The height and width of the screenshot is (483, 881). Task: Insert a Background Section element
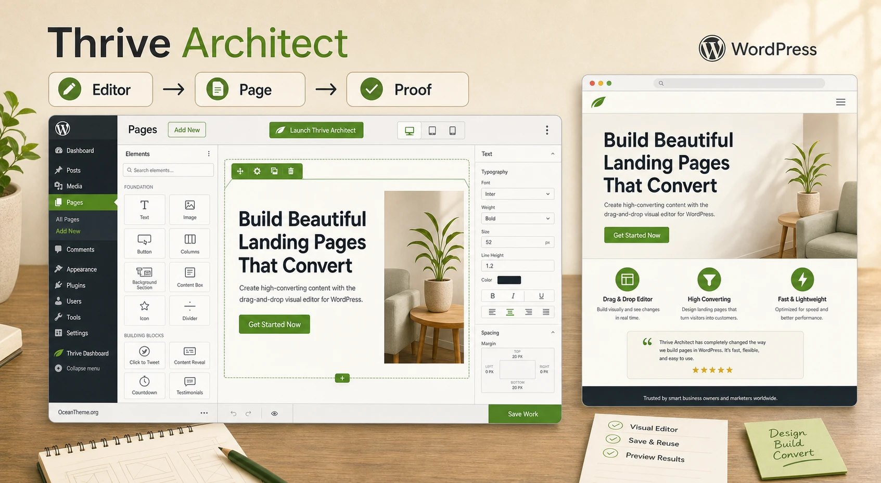(x=144, y=277)
